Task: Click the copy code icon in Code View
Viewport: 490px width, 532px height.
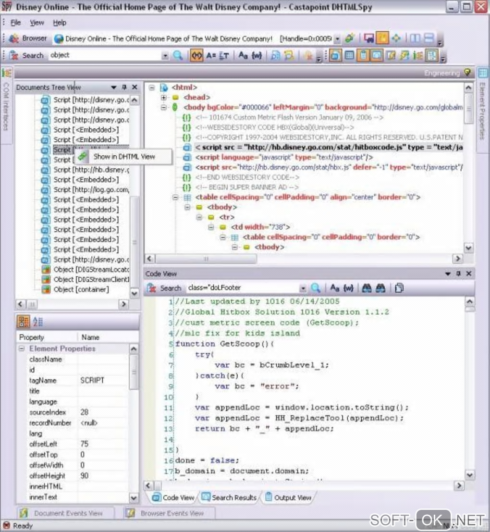Action: 399,288
